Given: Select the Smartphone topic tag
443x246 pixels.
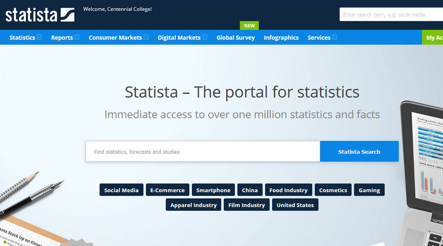Looking at the screenshot, I should pos(213,190).
